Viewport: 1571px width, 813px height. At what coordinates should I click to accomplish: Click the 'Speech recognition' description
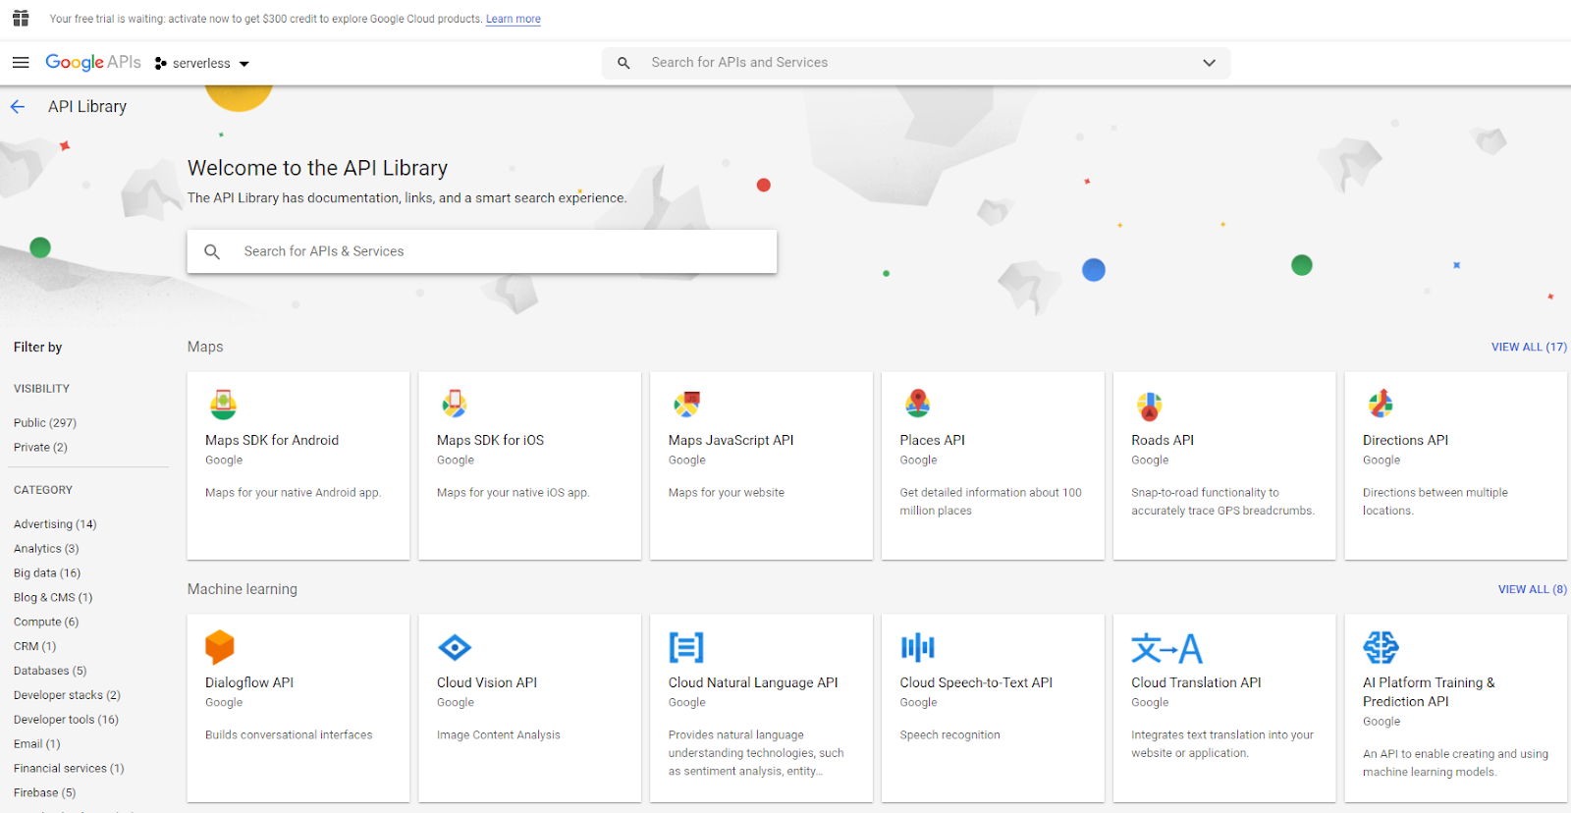pyautogui.click(x=949, y=734)
